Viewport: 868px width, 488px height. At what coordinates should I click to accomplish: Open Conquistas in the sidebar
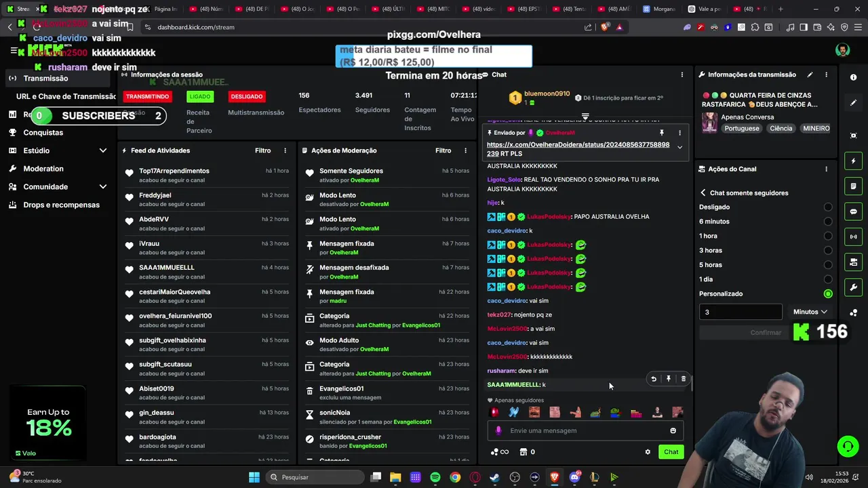43,133
